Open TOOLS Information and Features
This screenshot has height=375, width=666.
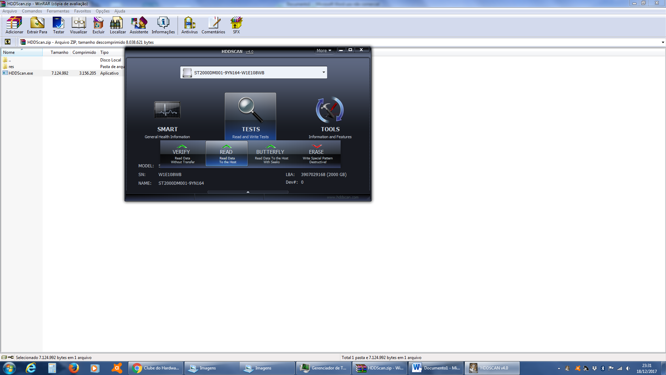(x=330, y=118)
